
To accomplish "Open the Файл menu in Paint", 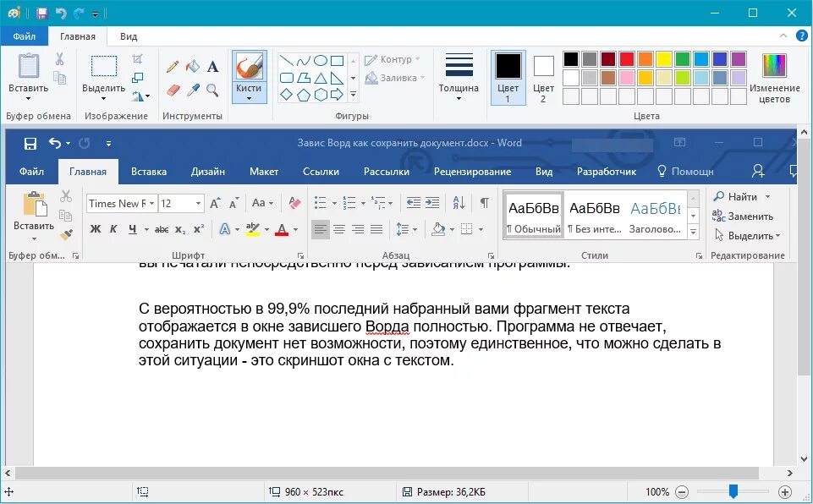I will [25, 36].
